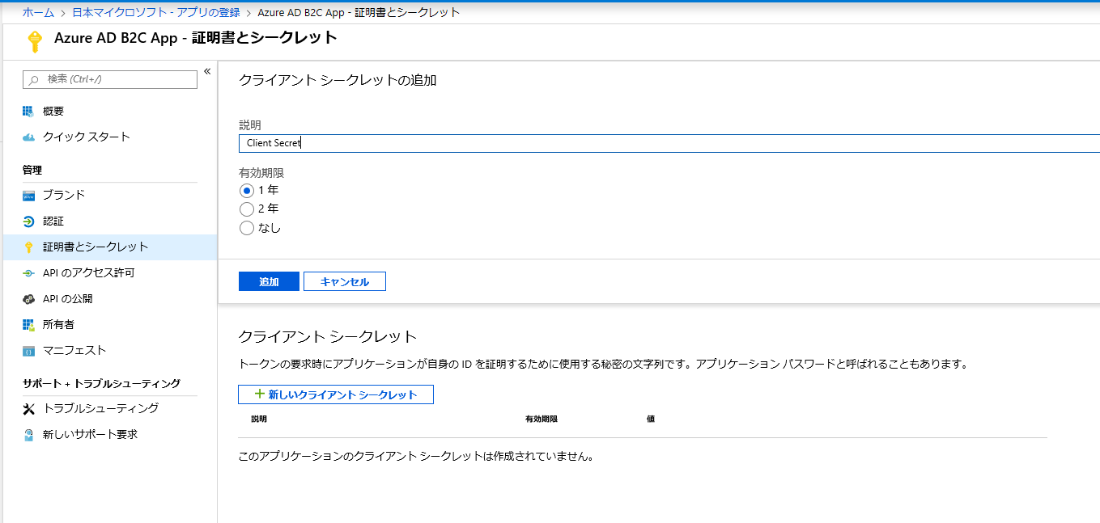The width and height of the screenshot is (1100, 523).
Task: Open the 新しいサポート要求 menu item
Action: (110, 434)
